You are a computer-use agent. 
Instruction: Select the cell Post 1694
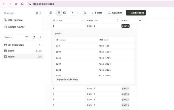116,52
